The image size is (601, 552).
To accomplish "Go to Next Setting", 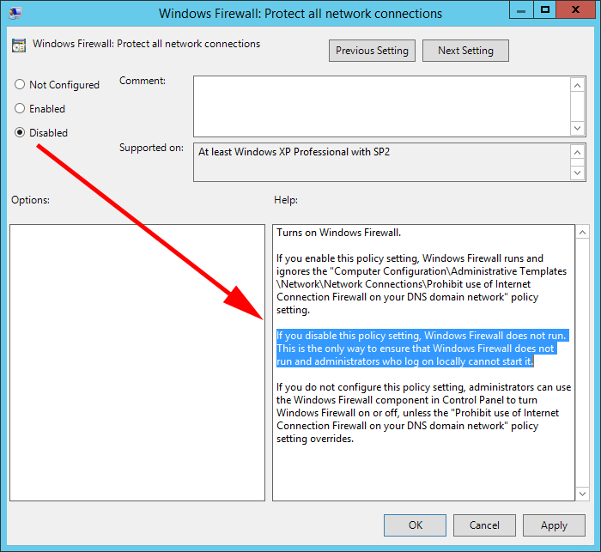I will (465, 51).
